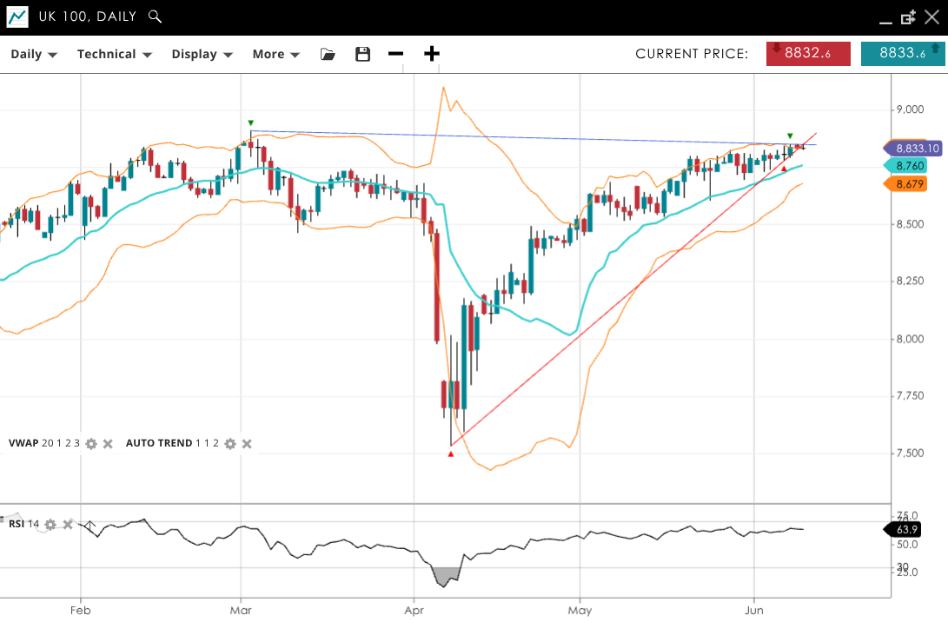The width and height of the screenshot is (948, 622).
Task: Open saved chart via folder icon
Action: [328, 54]
